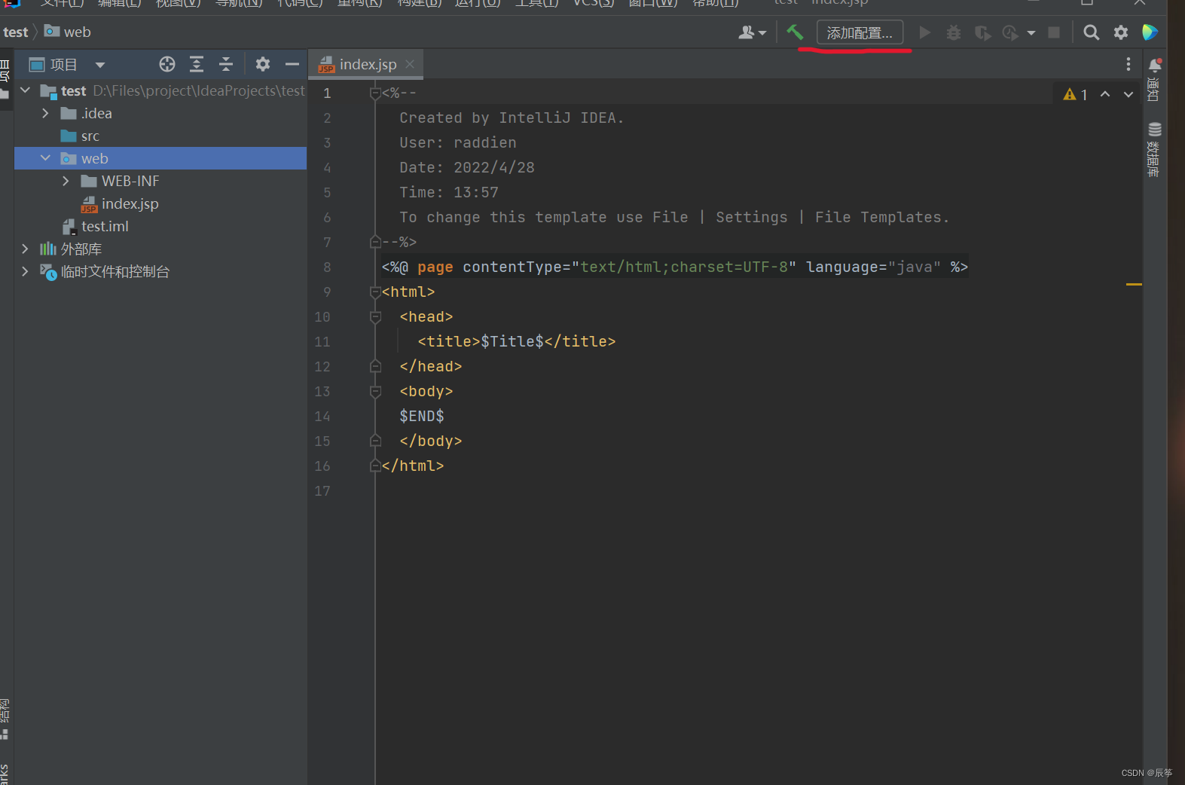1185x785 pixels.
Task: Fold the html tag at line 9
Action: (x=375, y=292)
